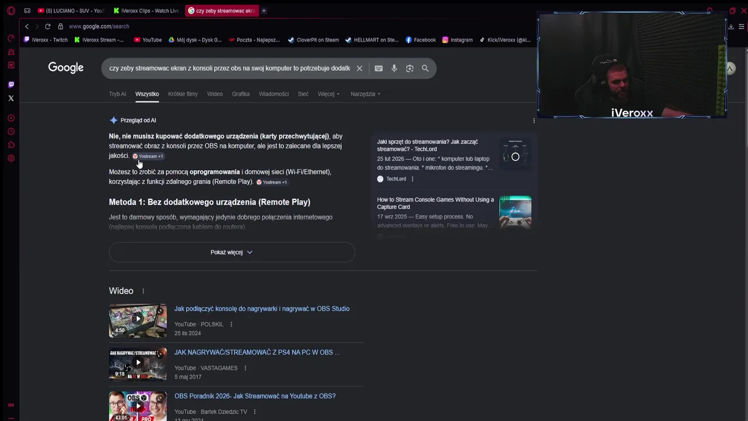The width and height of the screenshot is (748, 421).
Task: Open 'Jak podłączyć konsolę do nagrywarki' video link
Action: [262, 309]
